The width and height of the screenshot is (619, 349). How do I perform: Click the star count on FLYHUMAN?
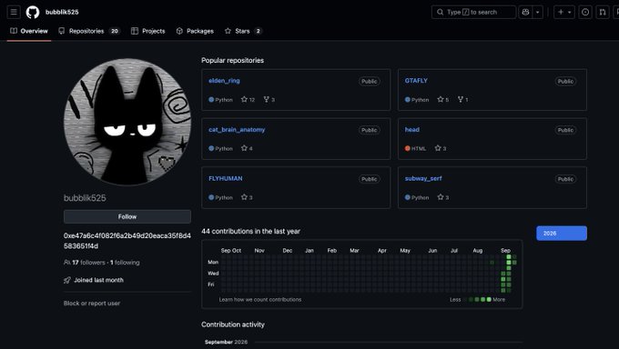(247, 197)
